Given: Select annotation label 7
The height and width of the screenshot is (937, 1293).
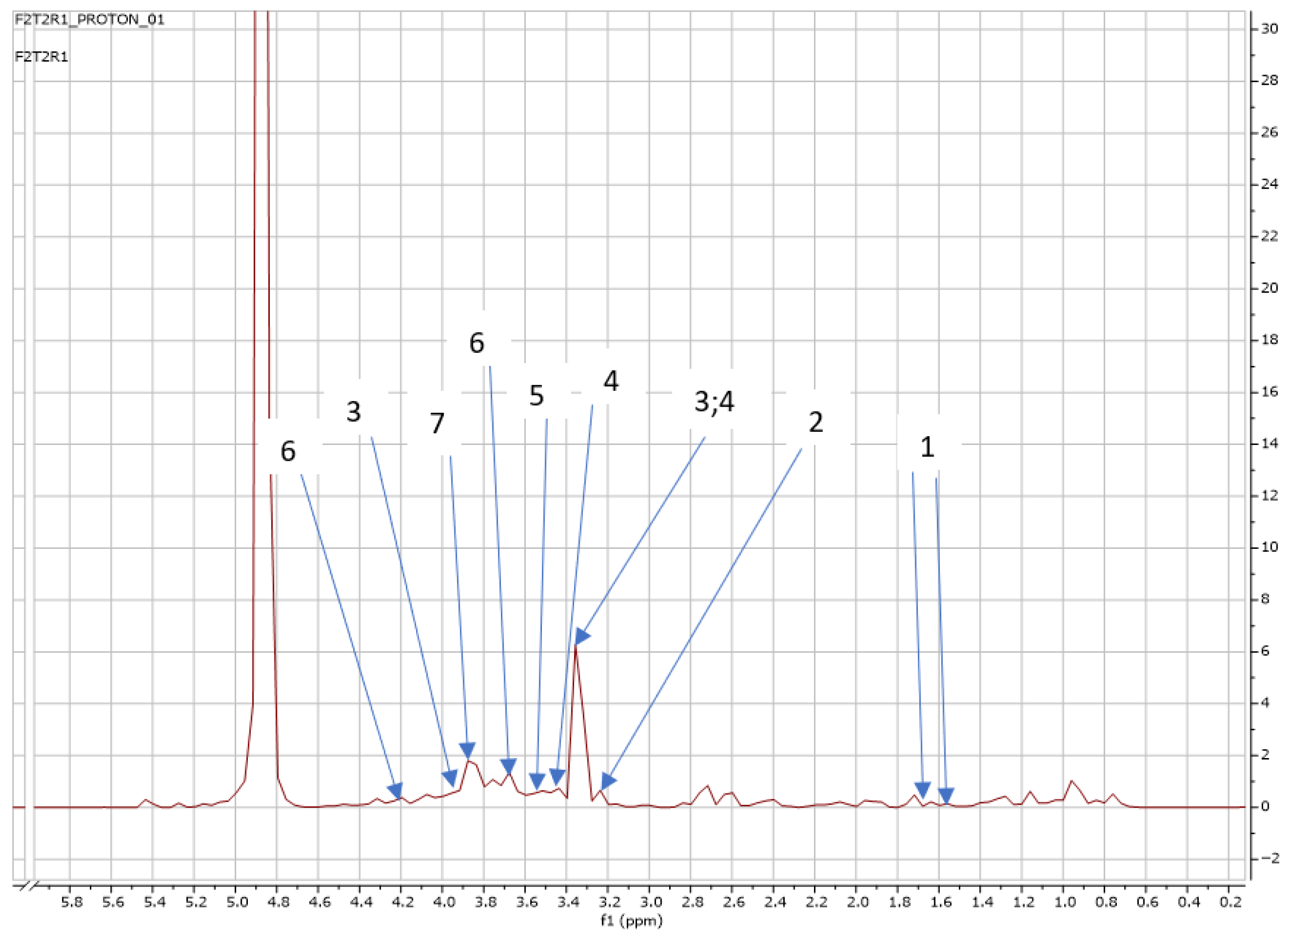Looking at the screenshot, I should coord(437,424).
